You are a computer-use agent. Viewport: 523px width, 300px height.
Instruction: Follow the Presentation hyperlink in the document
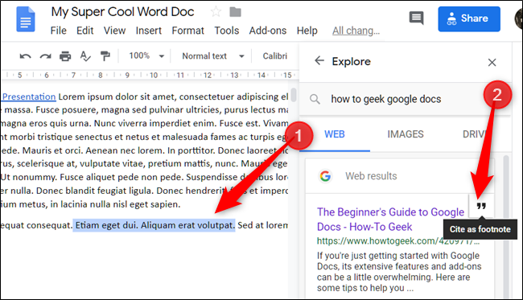tap(29, 97)
